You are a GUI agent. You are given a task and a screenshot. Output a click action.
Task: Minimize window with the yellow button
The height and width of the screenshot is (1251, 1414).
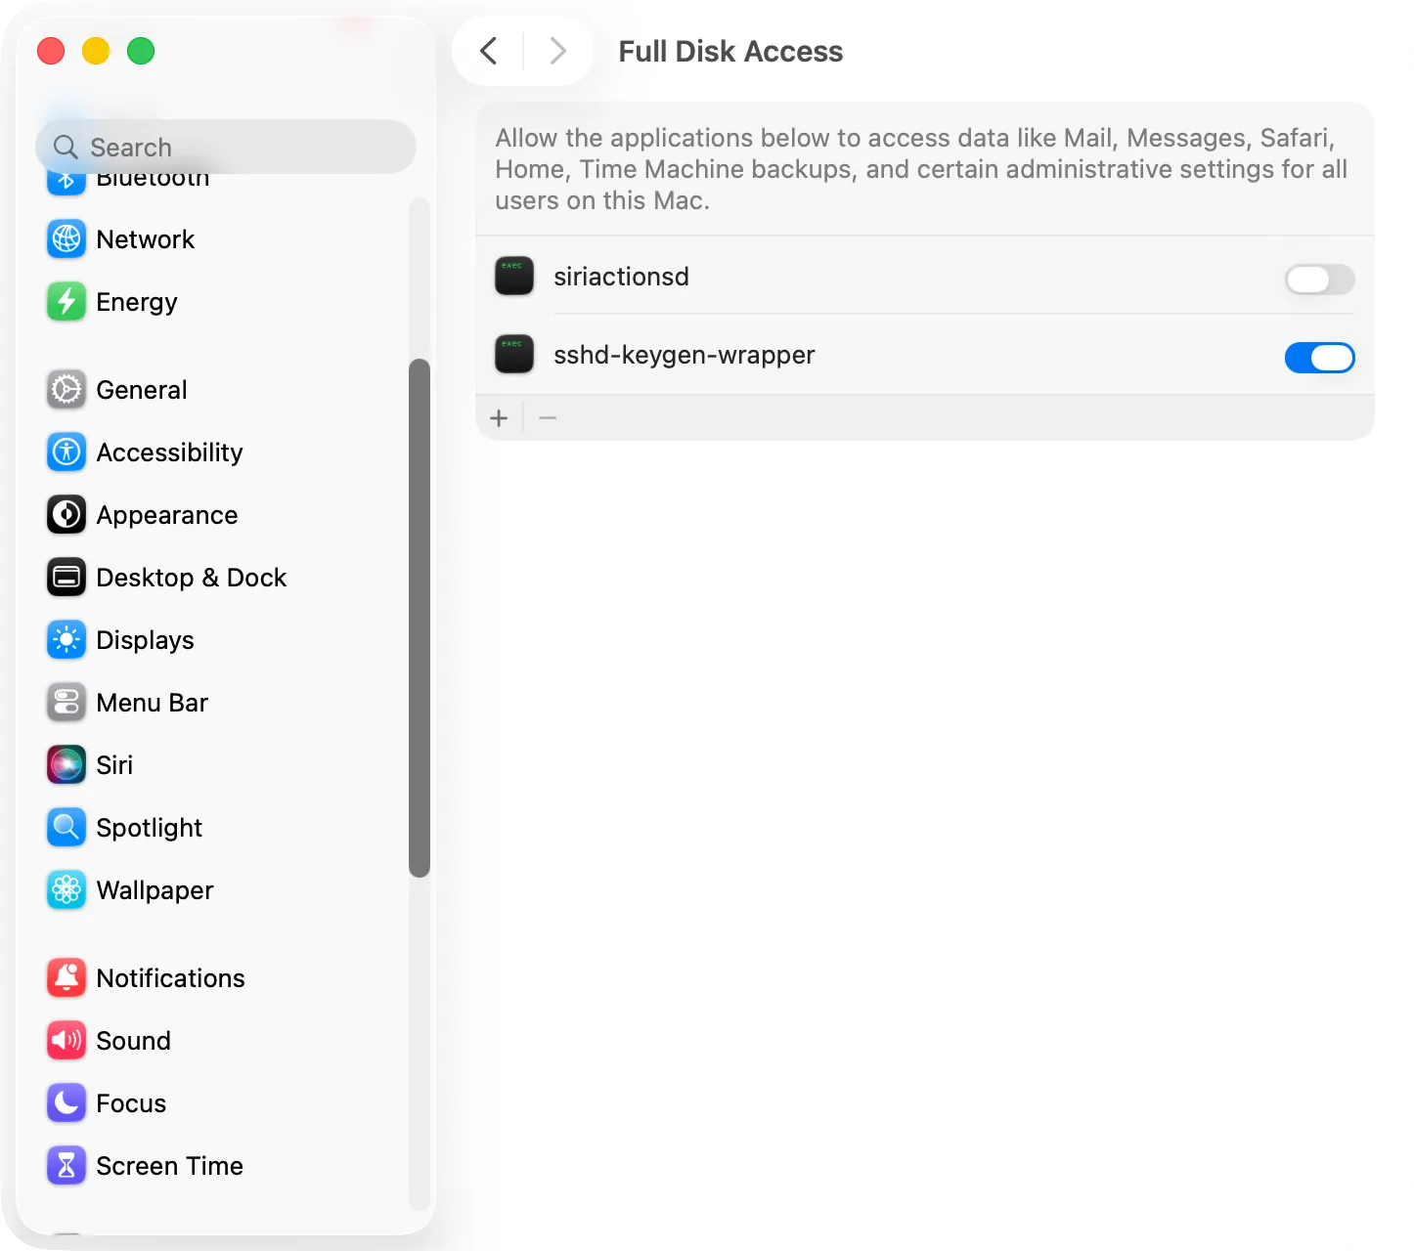point(96,51)
